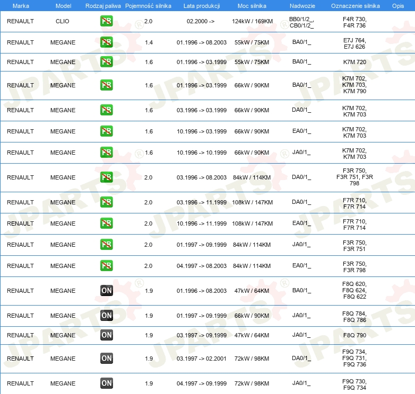Screen dimensions: 415x394
Task: Select RENAULT in the CLIO row
Action: coord(20,21)
